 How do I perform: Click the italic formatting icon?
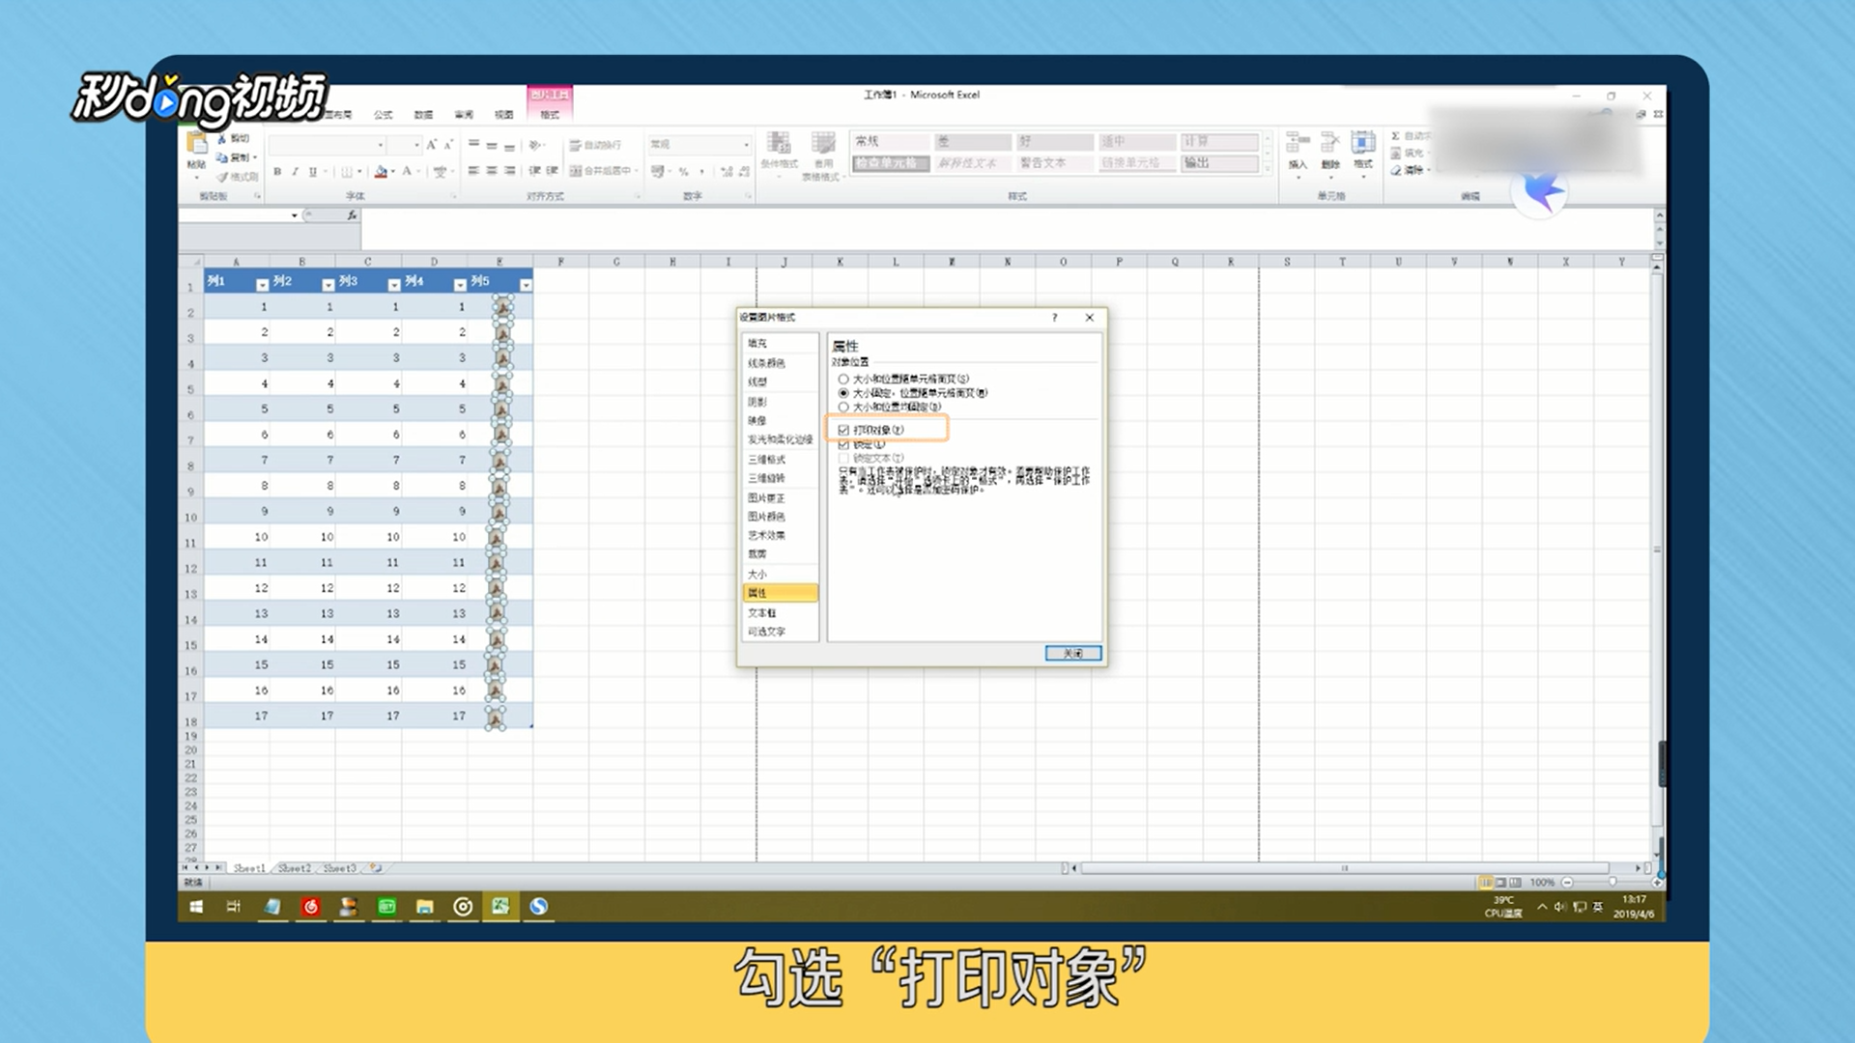(295, 172)
